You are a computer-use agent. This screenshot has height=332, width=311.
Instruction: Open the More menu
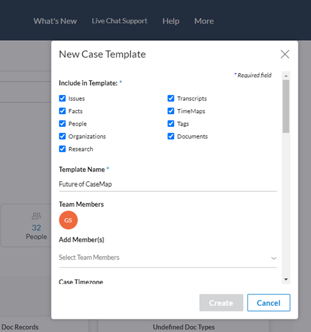coord(204,21)
